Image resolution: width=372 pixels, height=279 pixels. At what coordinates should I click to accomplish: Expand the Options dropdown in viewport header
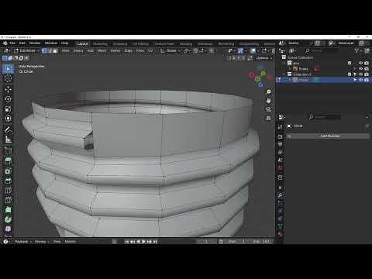click(263, 58)
